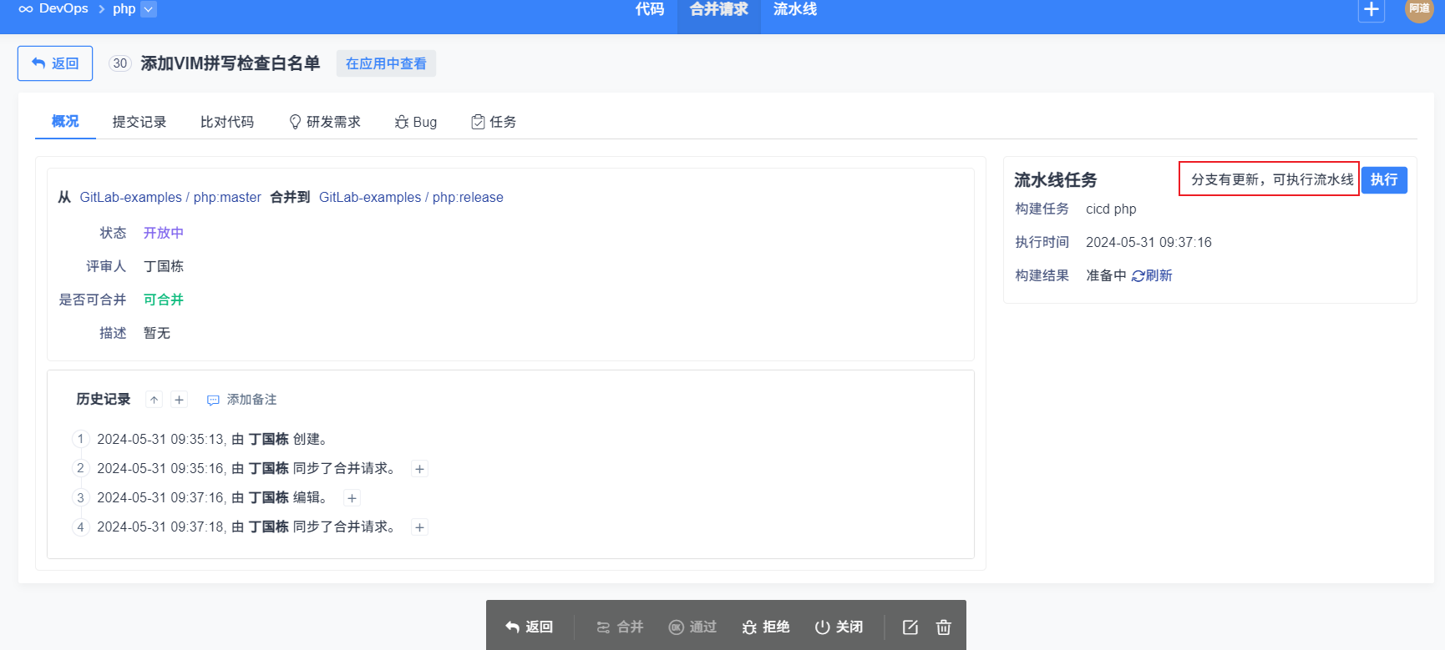Click 拒绝 in the bottom action bar
Image resolution: width=1445 pixels, height=650 pixels.
[x=766, y=627]
